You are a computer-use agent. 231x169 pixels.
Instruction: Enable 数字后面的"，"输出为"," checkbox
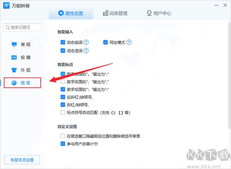(63, 81)
